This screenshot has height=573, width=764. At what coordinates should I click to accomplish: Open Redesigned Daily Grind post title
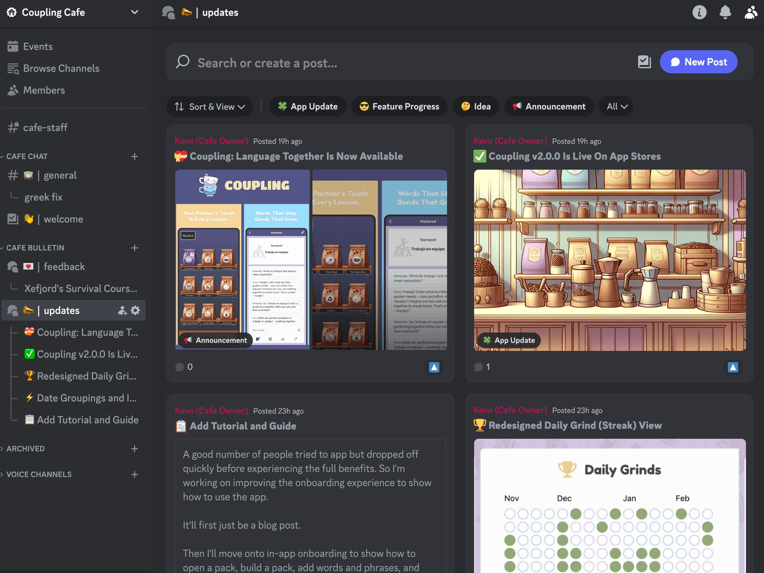[x=575, y=425]
